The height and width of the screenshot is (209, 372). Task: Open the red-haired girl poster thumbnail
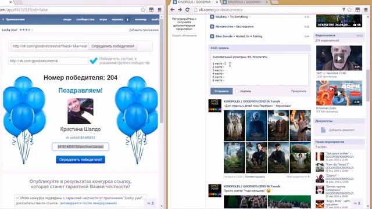coord(300,125)
